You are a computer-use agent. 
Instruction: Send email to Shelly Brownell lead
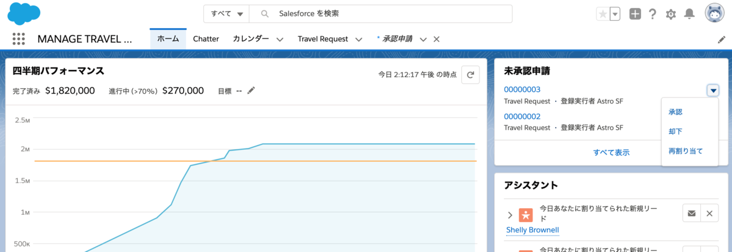(x=691, y=213)
